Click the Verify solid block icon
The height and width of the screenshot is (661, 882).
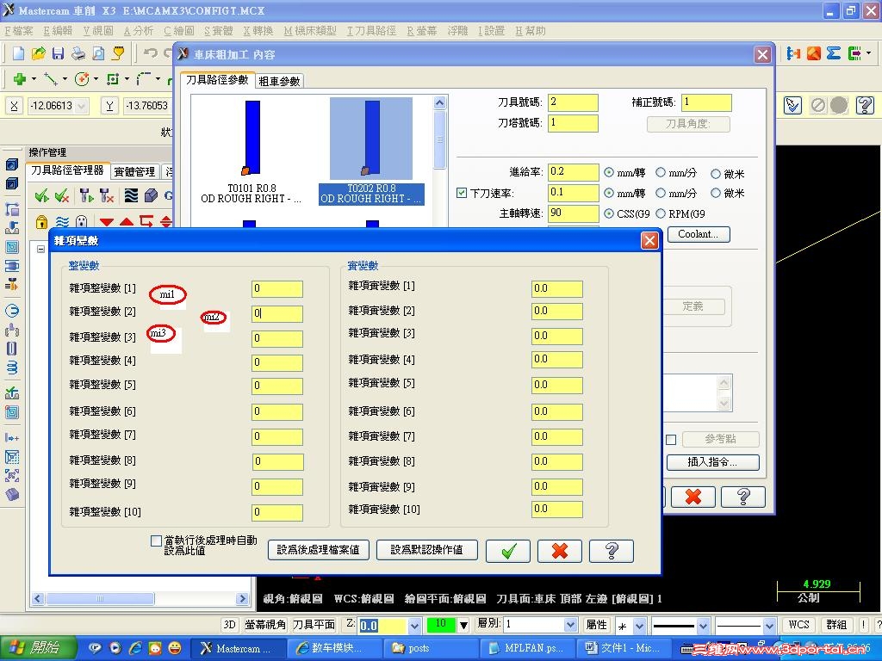[x=151, y=195]
